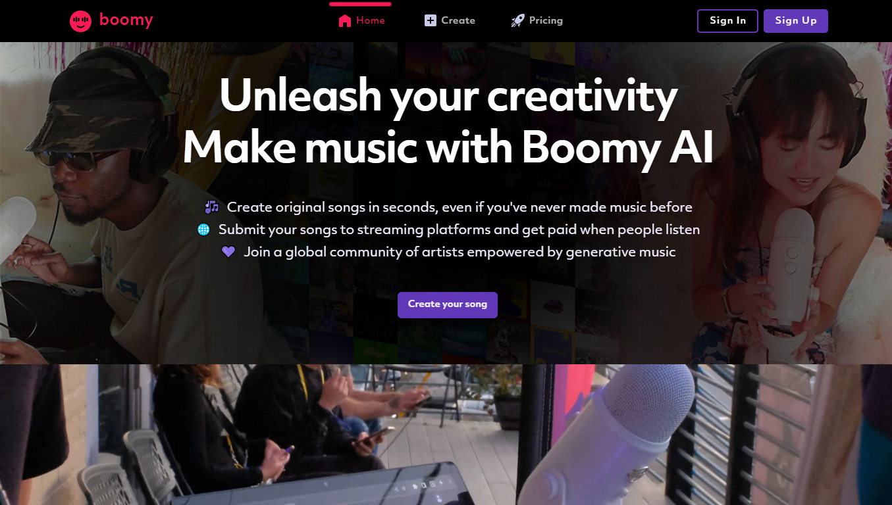Click the 'Unleash your creativity' headline
The image size is (892, 505).
[x=448, y=96]
